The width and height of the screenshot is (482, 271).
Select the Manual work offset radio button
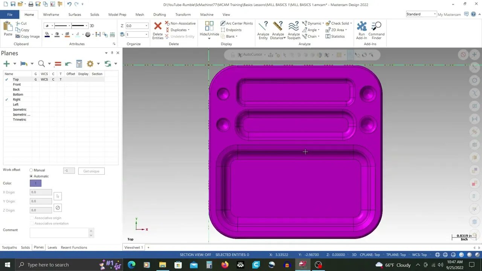[x=31, y=170]
